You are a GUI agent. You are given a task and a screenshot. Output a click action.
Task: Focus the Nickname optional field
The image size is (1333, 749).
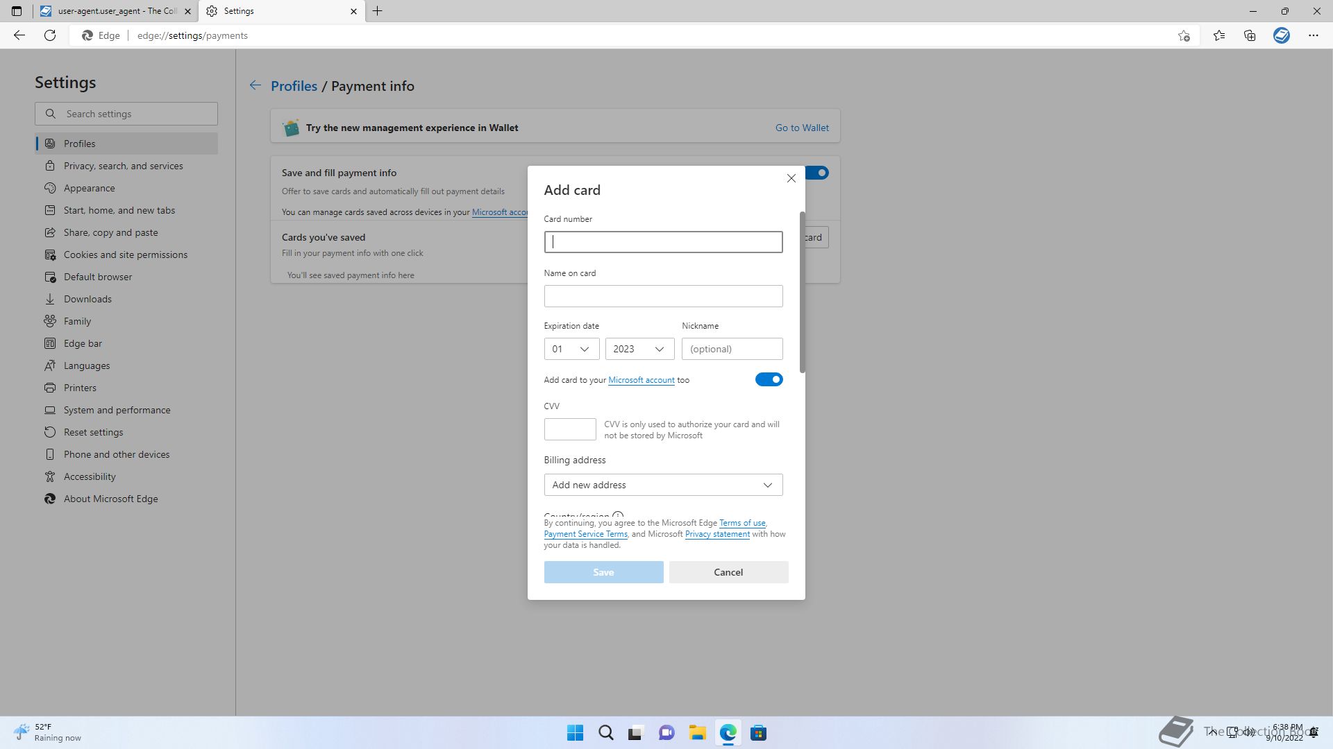point(732,349)
